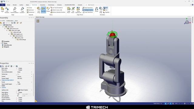Click Local Transform option
The height and width of the screenshot is (109, 194).
pyautogui.click(x=88, y=12)
